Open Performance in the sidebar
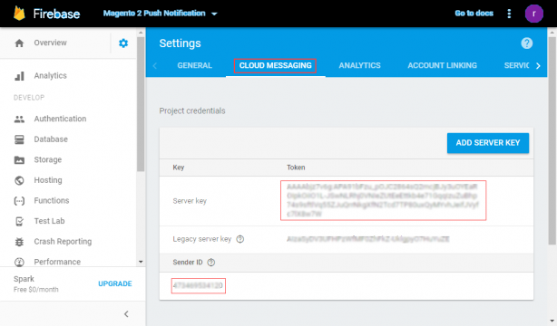This screenshot has width=557, height=326. (57, 262)
